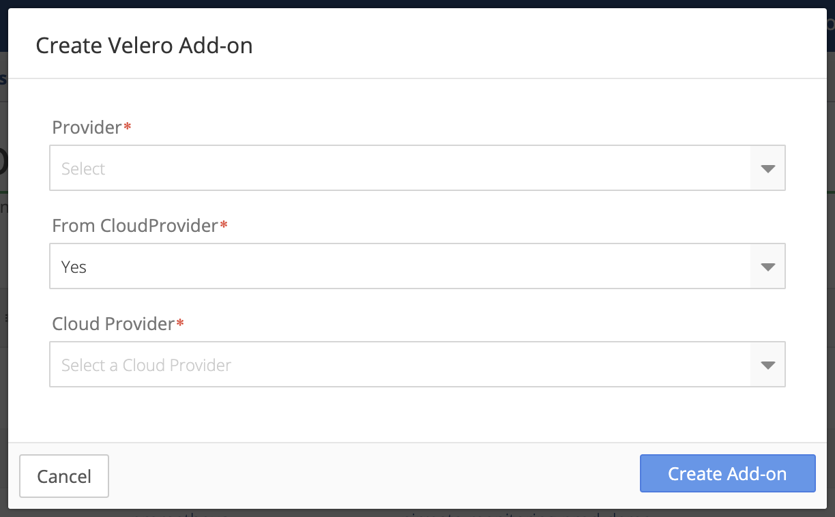Expand the From CloudProvider dropdown arrow
Image resolution: width=835 pixels, height=517 pixels.
tap(767, 267)
